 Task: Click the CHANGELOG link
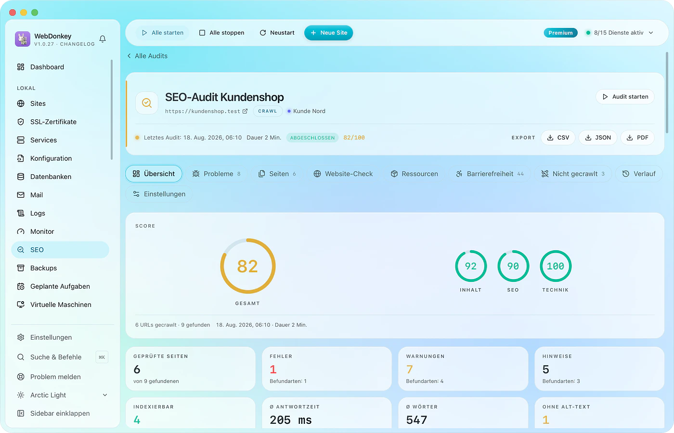tap(78, 44)
